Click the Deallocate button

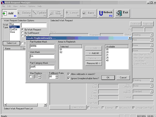point(136,24)
